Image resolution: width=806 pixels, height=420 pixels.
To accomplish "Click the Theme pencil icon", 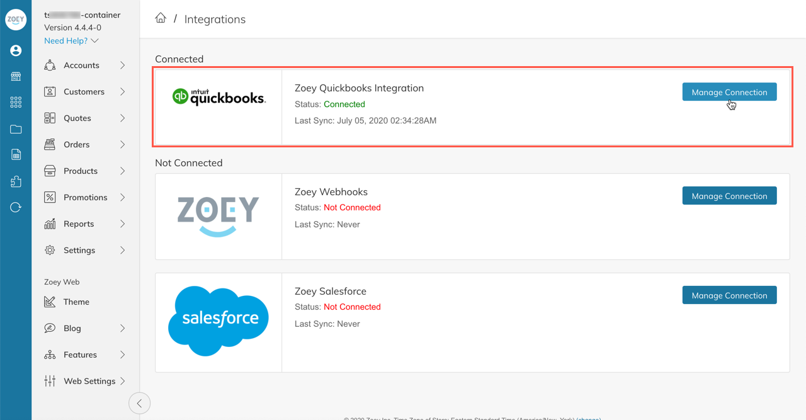I will pos(50,302).
